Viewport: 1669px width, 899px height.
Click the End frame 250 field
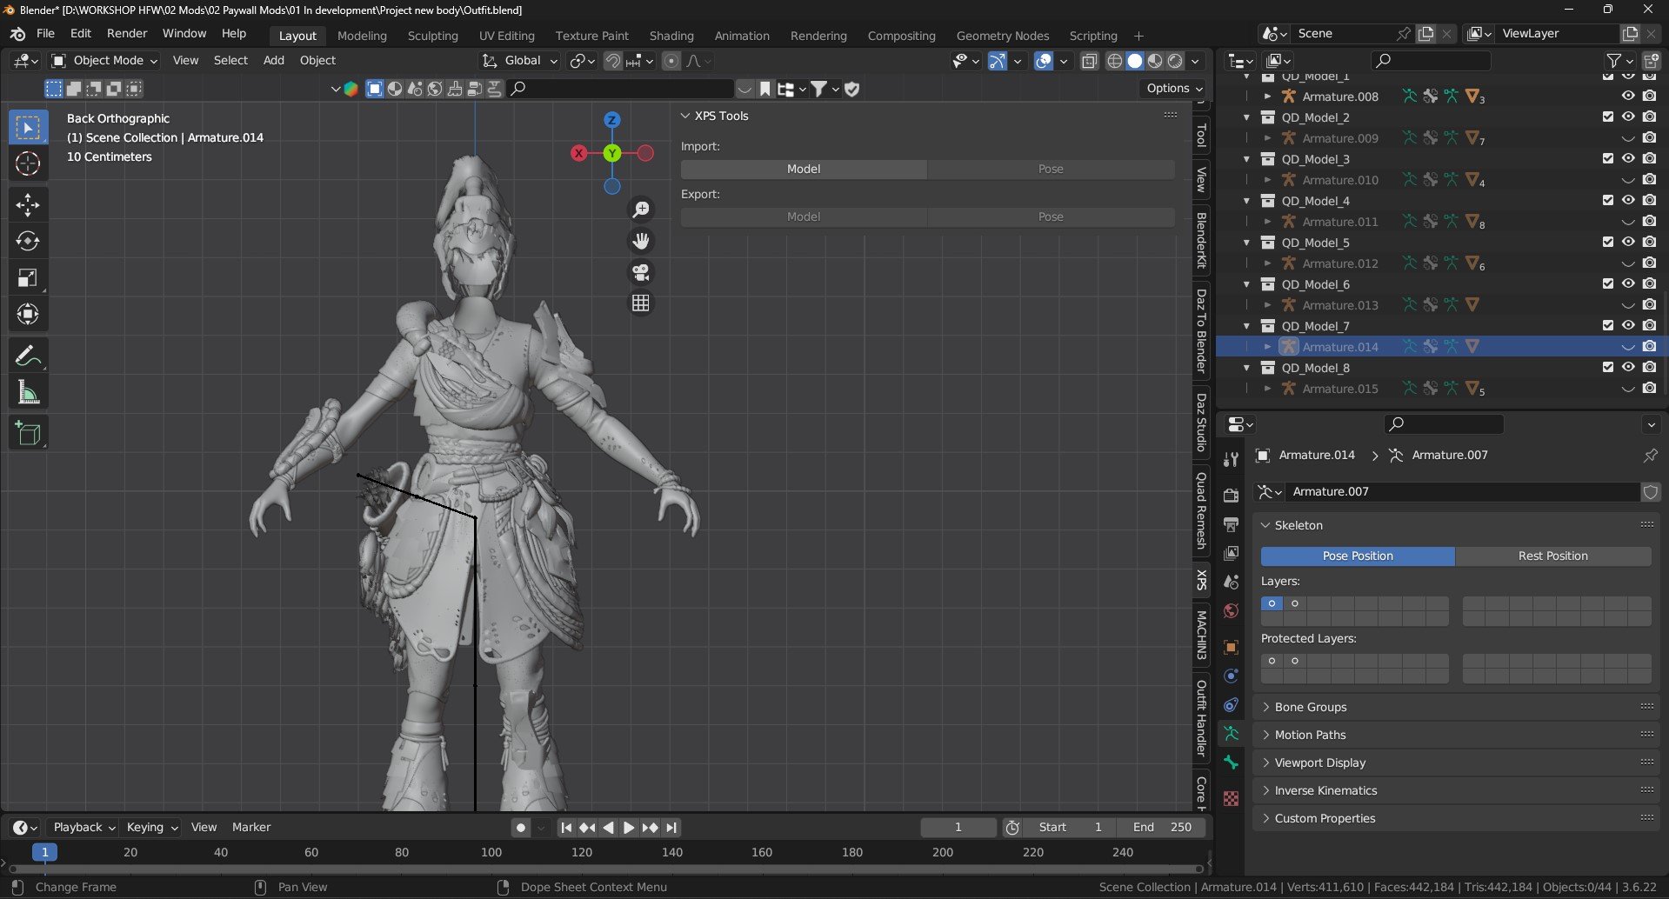(x=1162, y=828)
